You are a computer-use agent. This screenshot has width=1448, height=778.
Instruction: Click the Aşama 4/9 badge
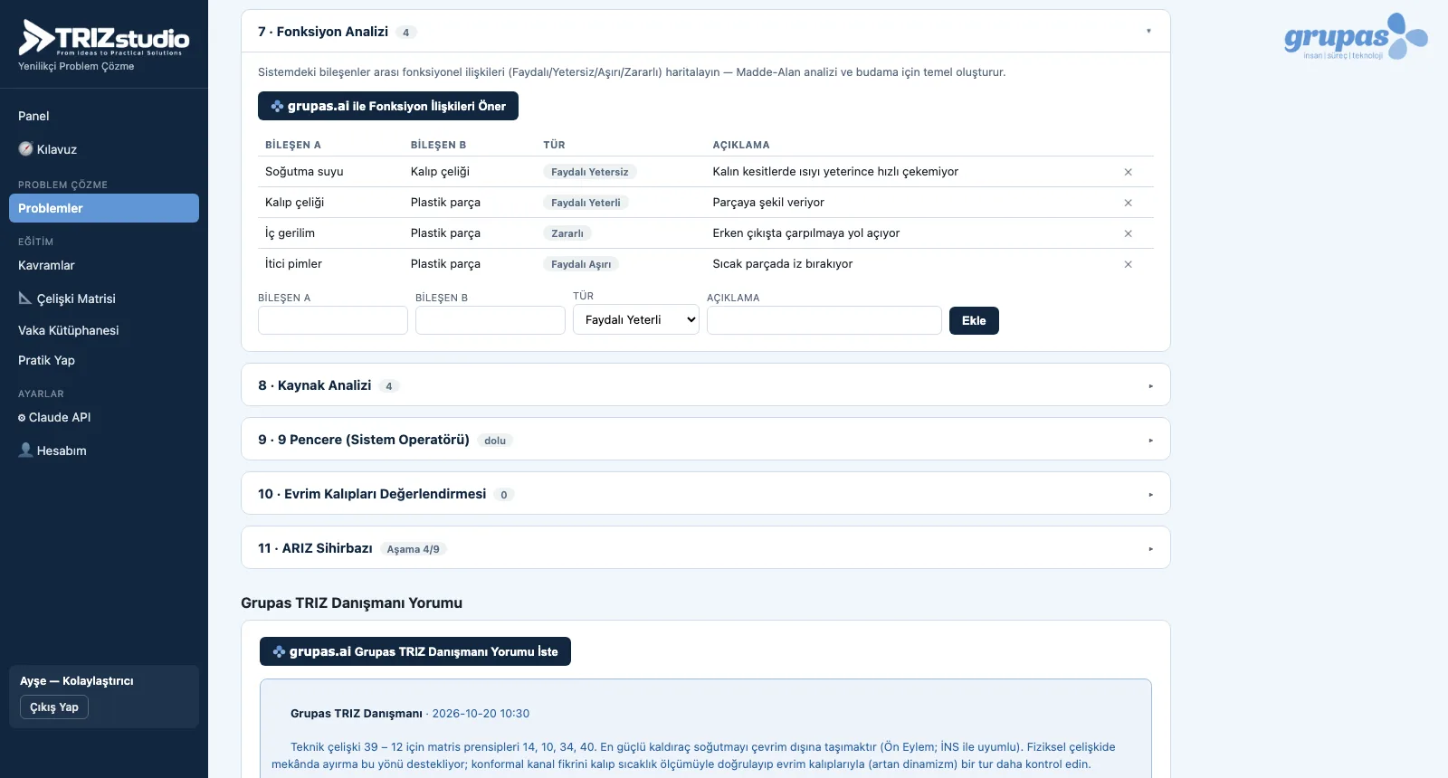tap(414, 549)
